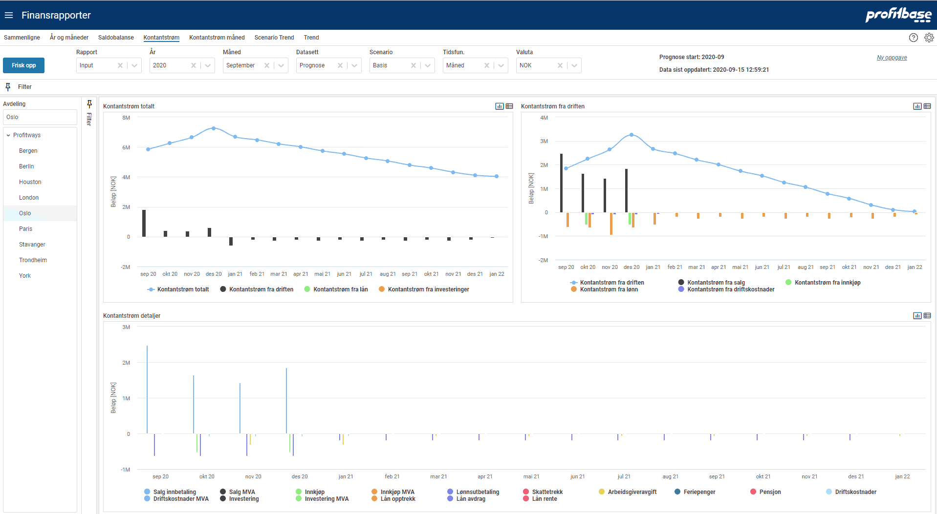Switch Kontantstrøm totalt to chart view
Image resolution: width=937 pixels, height=514 pixels.
click(499, 106)
